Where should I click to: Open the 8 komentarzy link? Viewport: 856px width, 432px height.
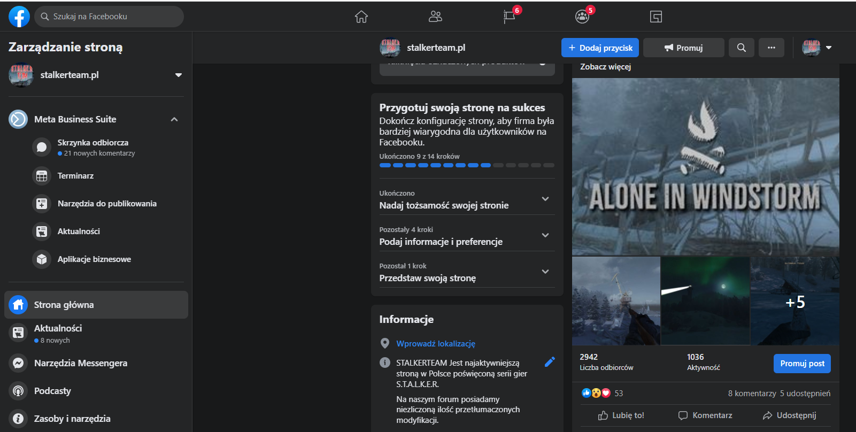(752, 394)
